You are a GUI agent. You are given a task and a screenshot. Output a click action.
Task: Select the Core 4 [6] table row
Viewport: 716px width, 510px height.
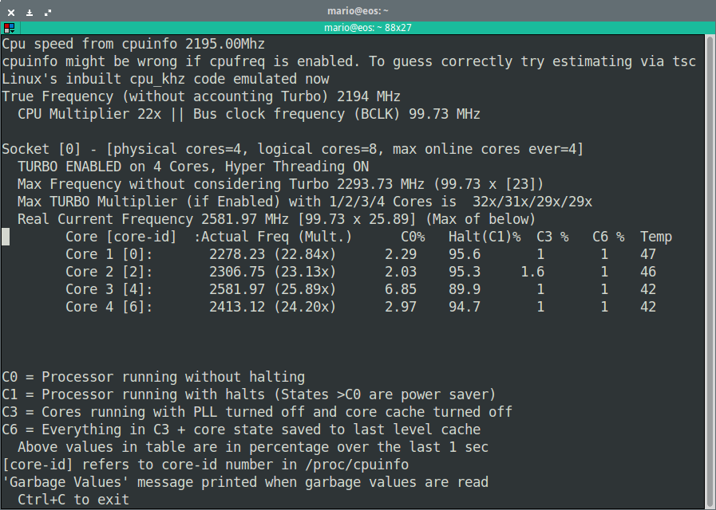pos(319,306)
